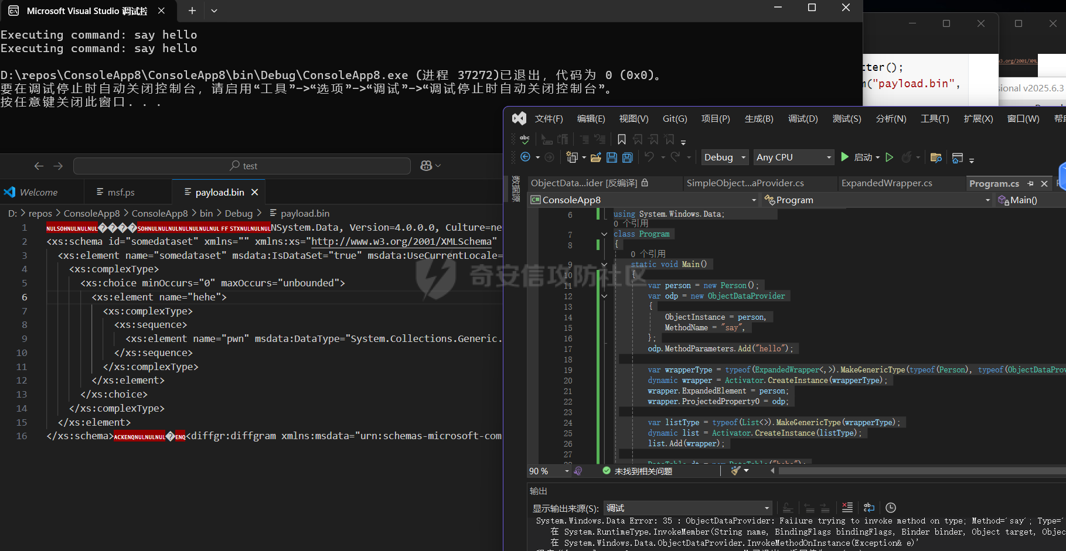Image resolution: width=1066 pixels, height=551 pixels.
Task: Open the Any CPU platform dropdown
Action: pyautogui.click(x=794, y=158)
